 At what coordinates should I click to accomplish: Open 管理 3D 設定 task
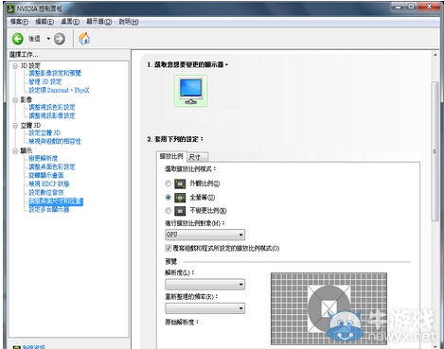(45, 81)
